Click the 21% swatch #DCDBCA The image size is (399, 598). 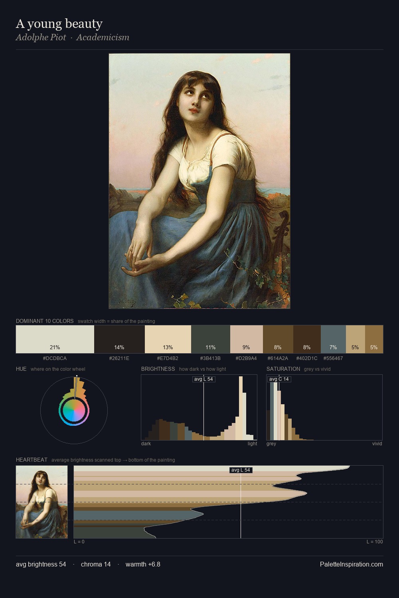click(x=55, y=339)
